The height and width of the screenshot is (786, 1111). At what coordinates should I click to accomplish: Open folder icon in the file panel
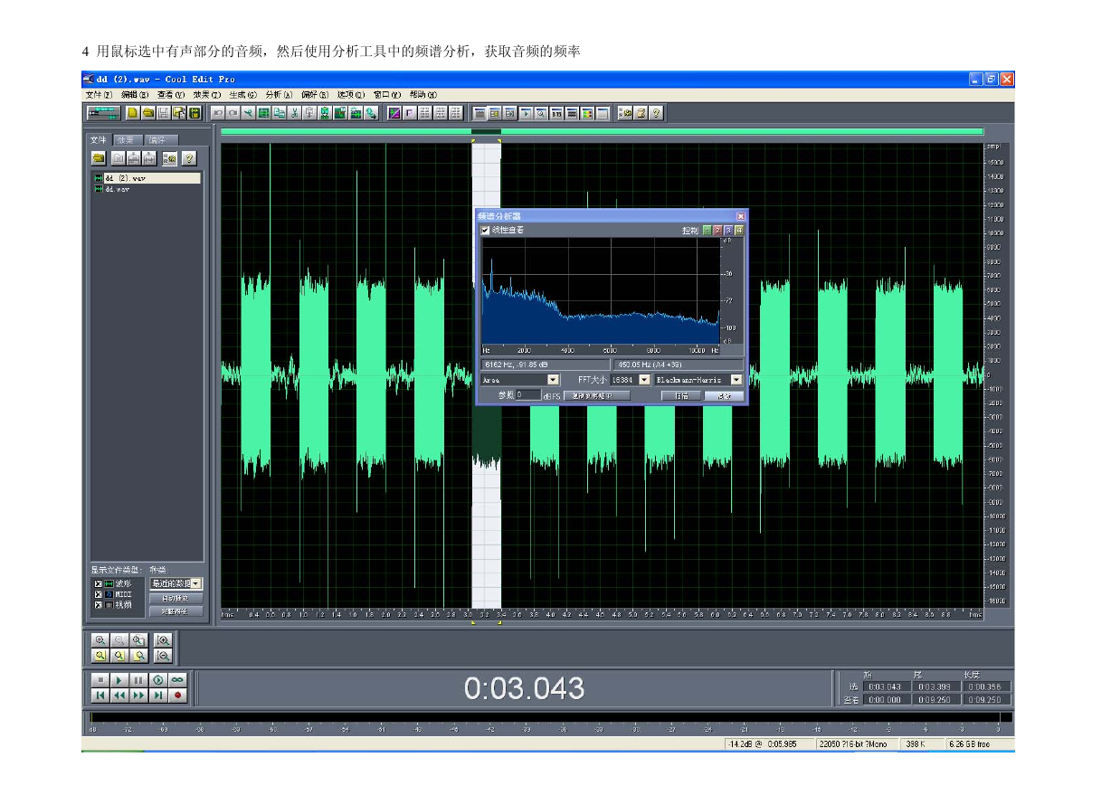[99, 159]
